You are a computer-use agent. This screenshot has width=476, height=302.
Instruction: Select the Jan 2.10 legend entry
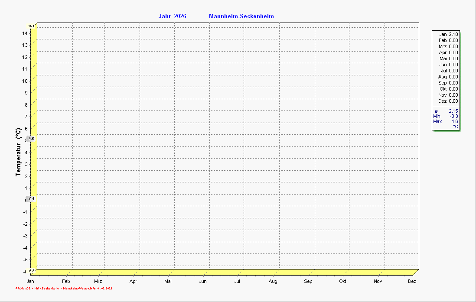[x=448, y=34]
